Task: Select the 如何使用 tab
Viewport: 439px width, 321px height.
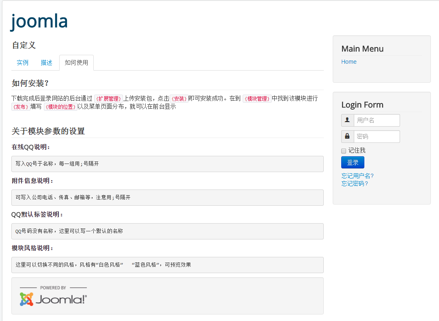Action: 76,63
